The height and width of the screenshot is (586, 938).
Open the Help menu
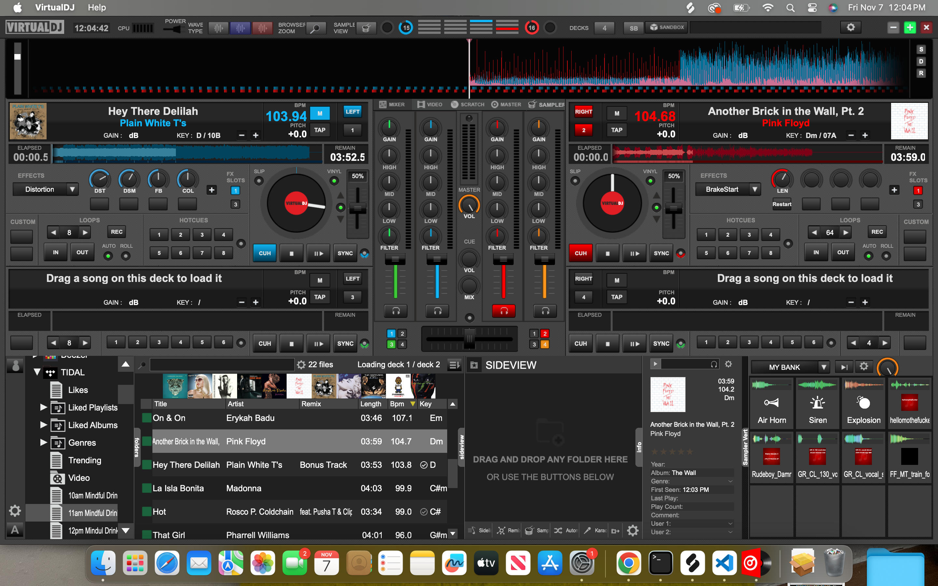point(96,7)
